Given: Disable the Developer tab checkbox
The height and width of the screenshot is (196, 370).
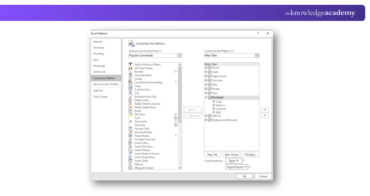Looking at the screenshot, I should click(x=209, y=97).
